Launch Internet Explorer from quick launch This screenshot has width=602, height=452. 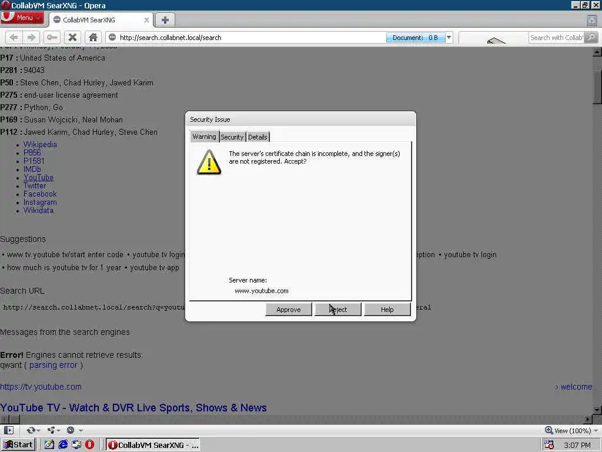coord(63,445)
